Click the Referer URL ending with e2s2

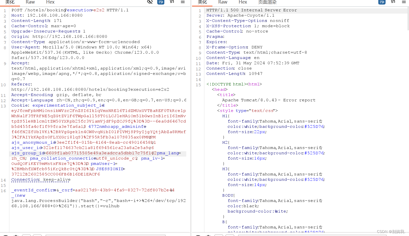(x=90, y=90)
